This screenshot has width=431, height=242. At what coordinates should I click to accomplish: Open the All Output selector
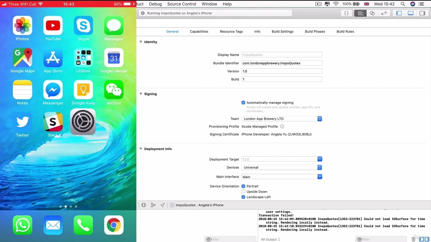tap(270, 239)
